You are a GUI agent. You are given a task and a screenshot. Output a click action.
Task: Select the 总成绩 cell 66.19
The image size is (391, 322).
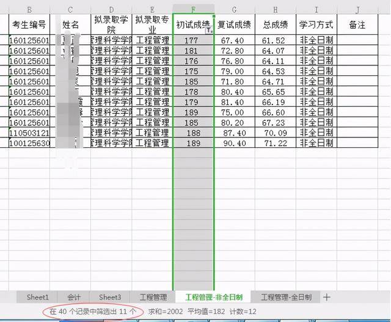[x=276, y=101]
